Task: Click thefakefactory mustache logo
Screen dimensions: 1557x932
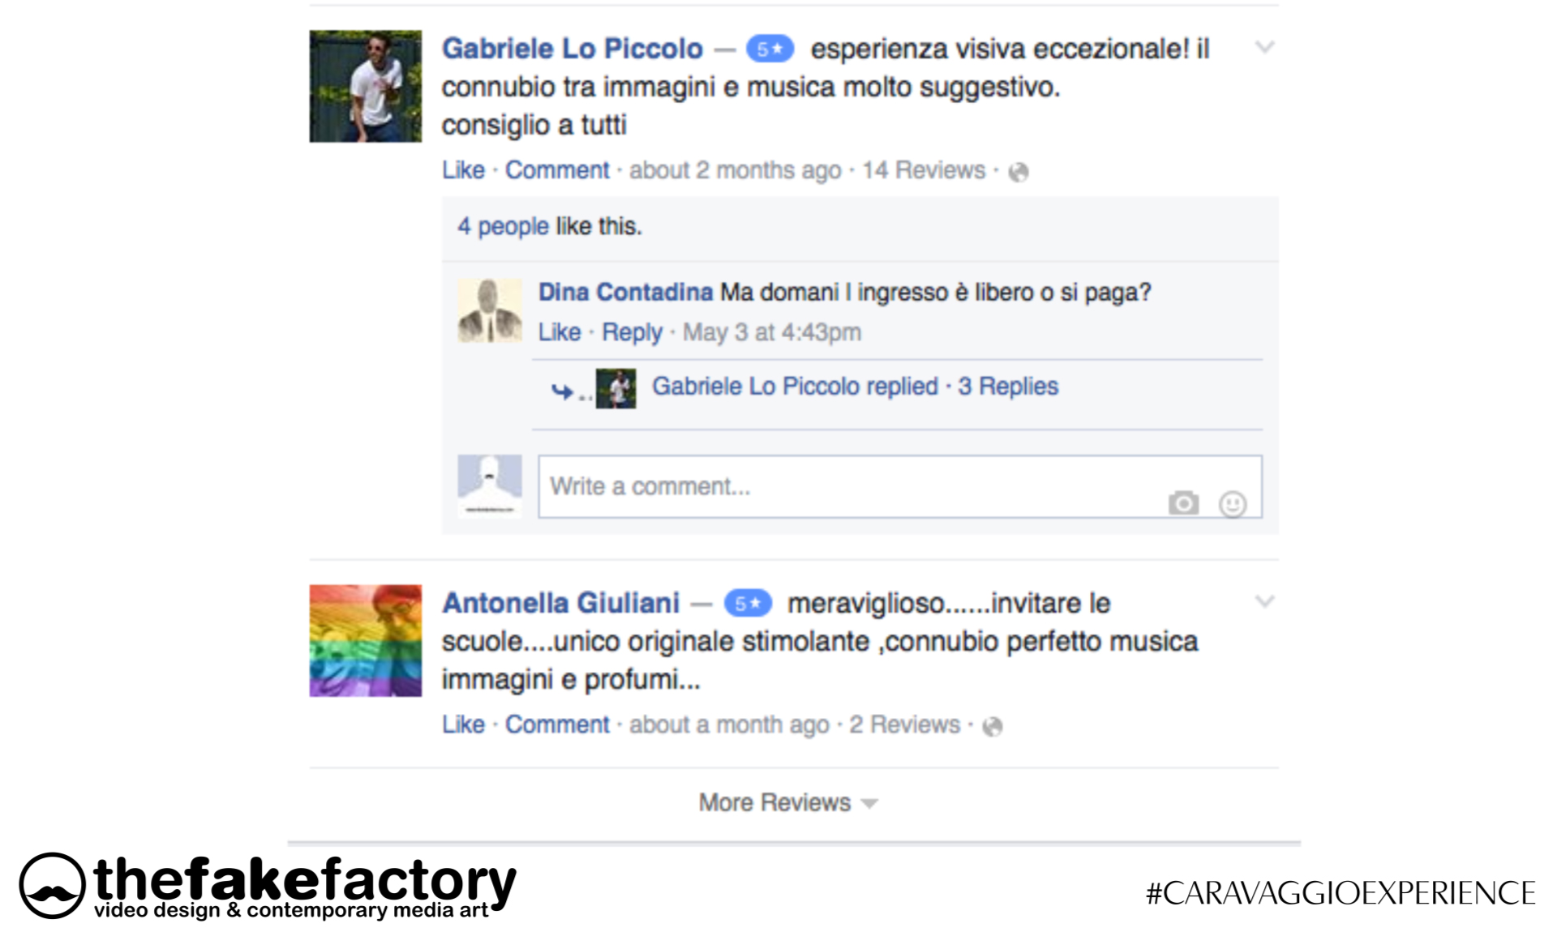Action: (53, 885)
